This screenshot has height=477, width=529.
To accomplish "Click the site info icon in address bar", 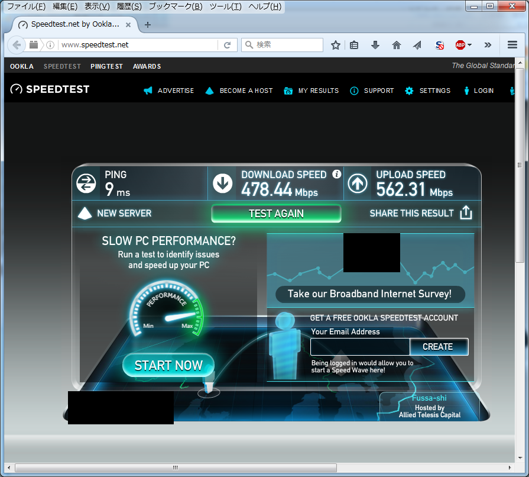I will [50, 45].
